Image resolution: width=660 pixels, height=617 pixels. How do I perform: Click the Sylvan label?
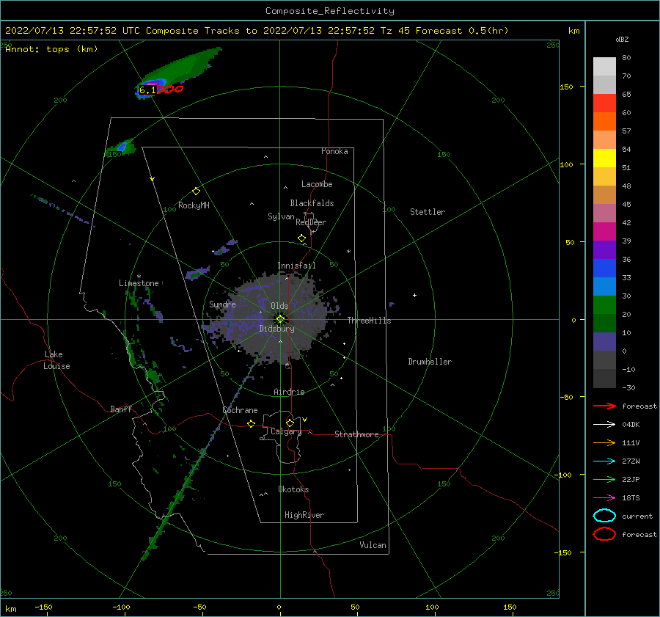281,216
